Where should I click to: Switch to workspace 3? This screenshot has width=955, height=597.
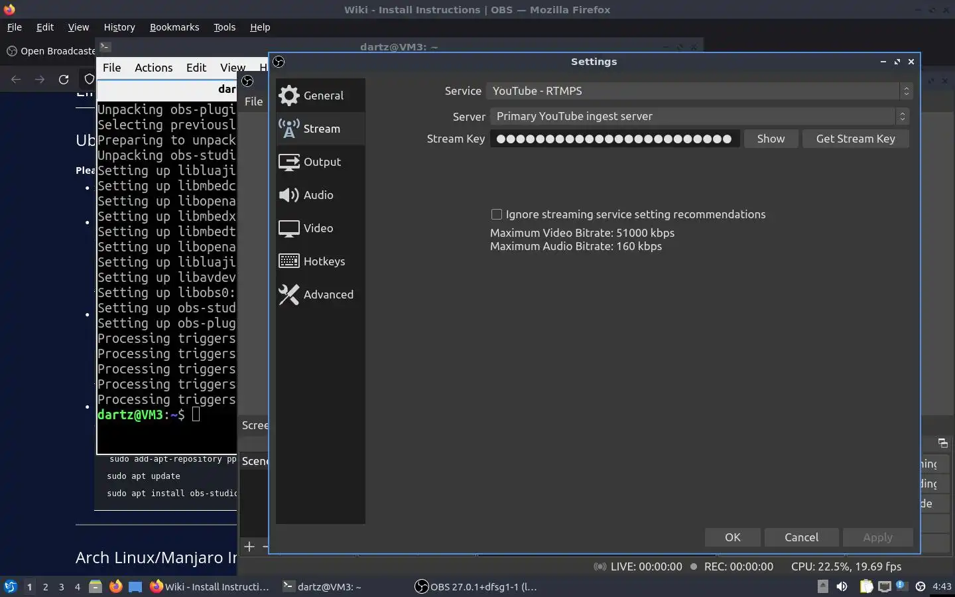[x=61, y=586]
